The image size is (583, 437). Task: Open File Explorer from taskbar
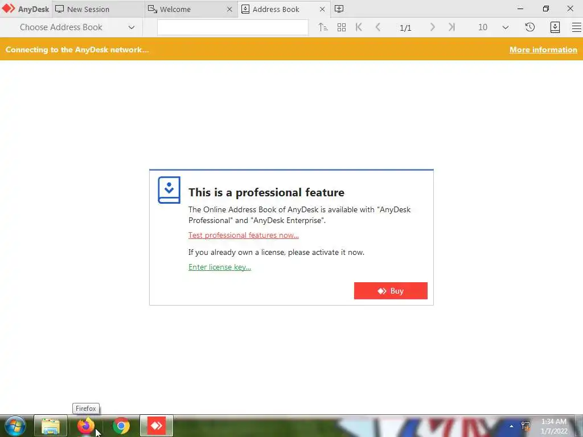51,426
